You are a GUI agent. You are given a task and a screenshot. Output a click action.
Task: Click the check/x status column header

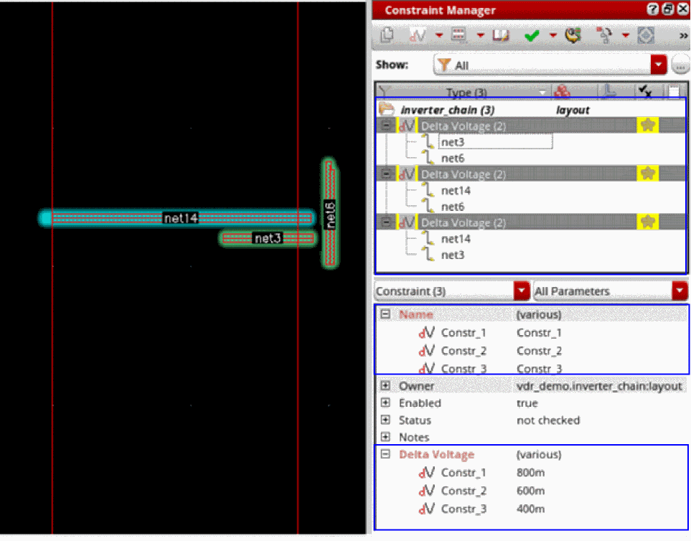(x=645, y=91)
